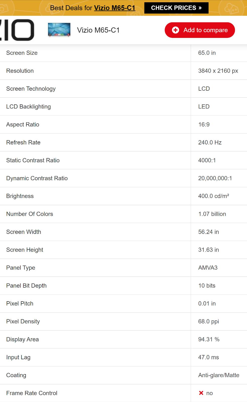This screenshot has width=247, height=402.
Task: Click the red X icon for Frame Rate Control
Action: [201, 393]
